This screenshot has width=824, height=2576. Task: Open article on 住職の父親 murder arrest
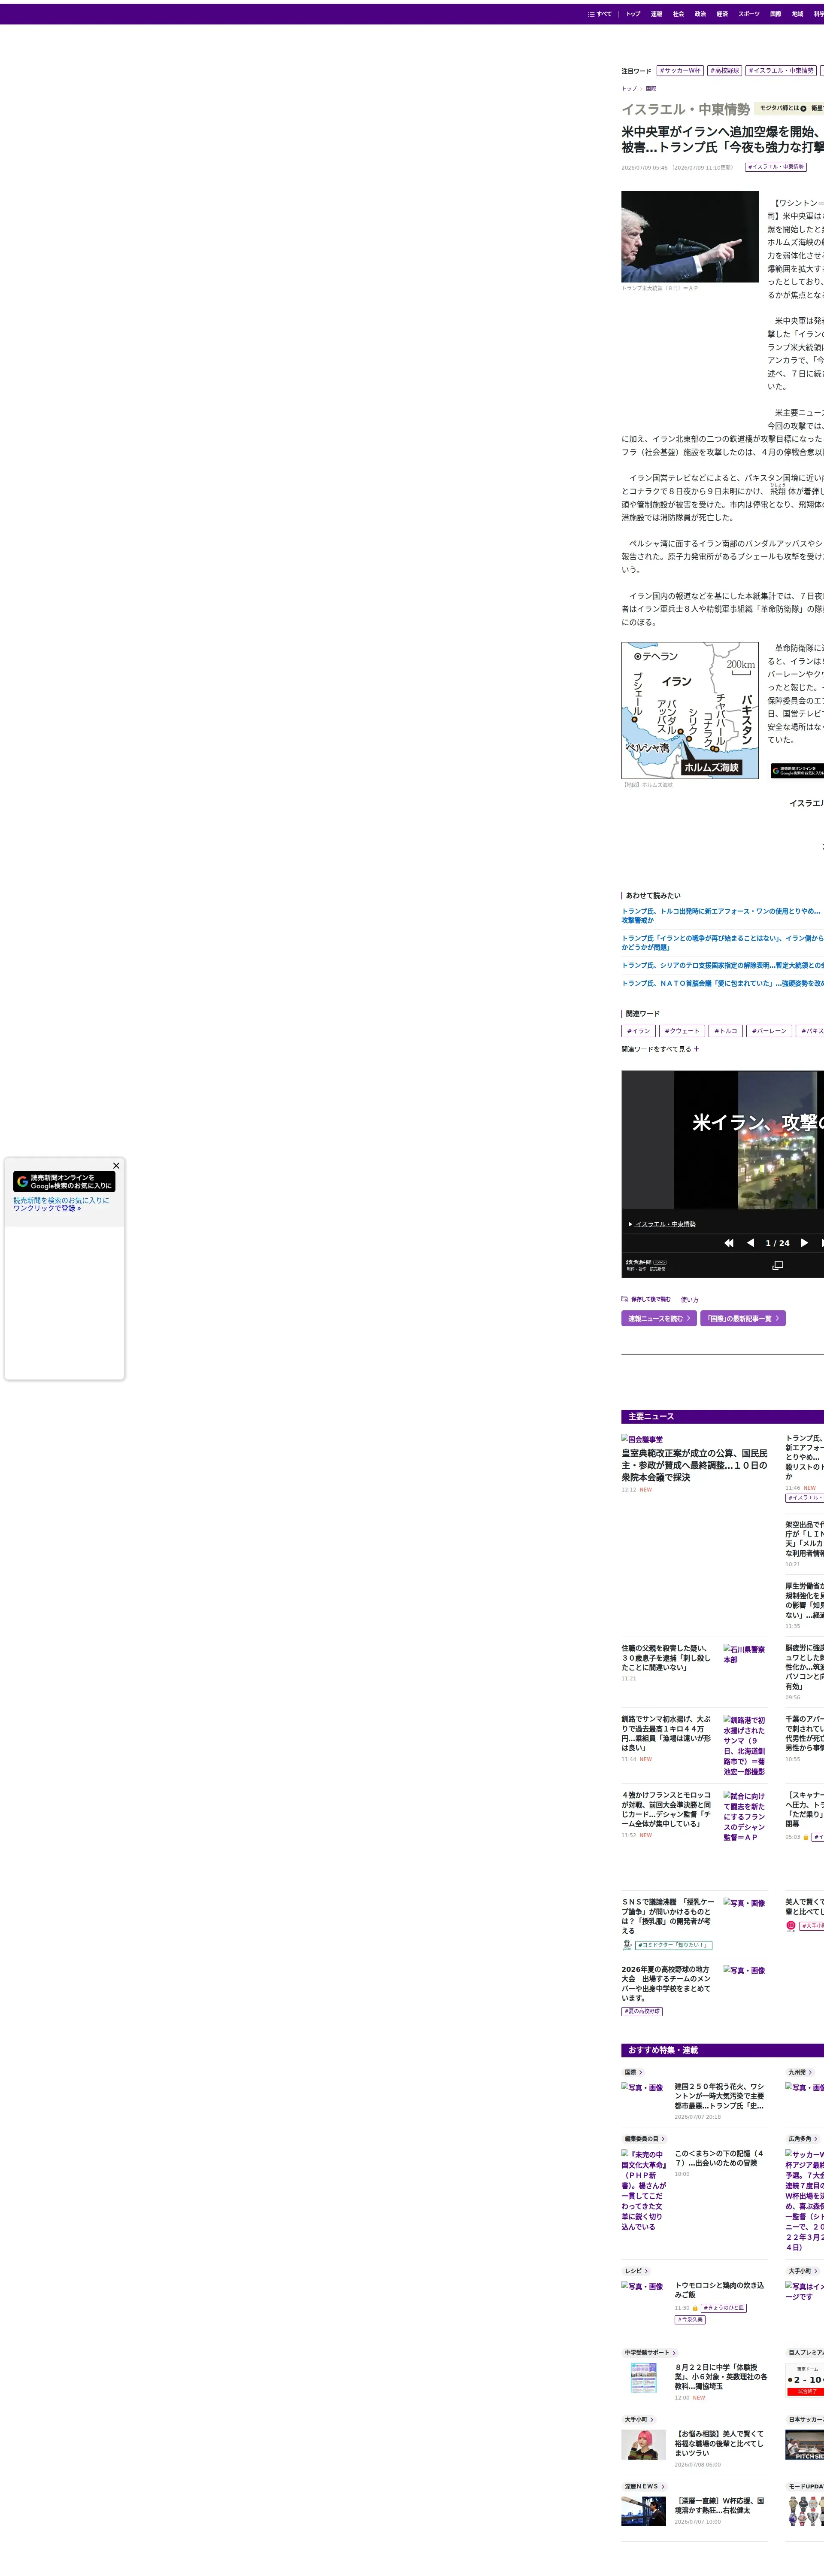[667, 1658]
